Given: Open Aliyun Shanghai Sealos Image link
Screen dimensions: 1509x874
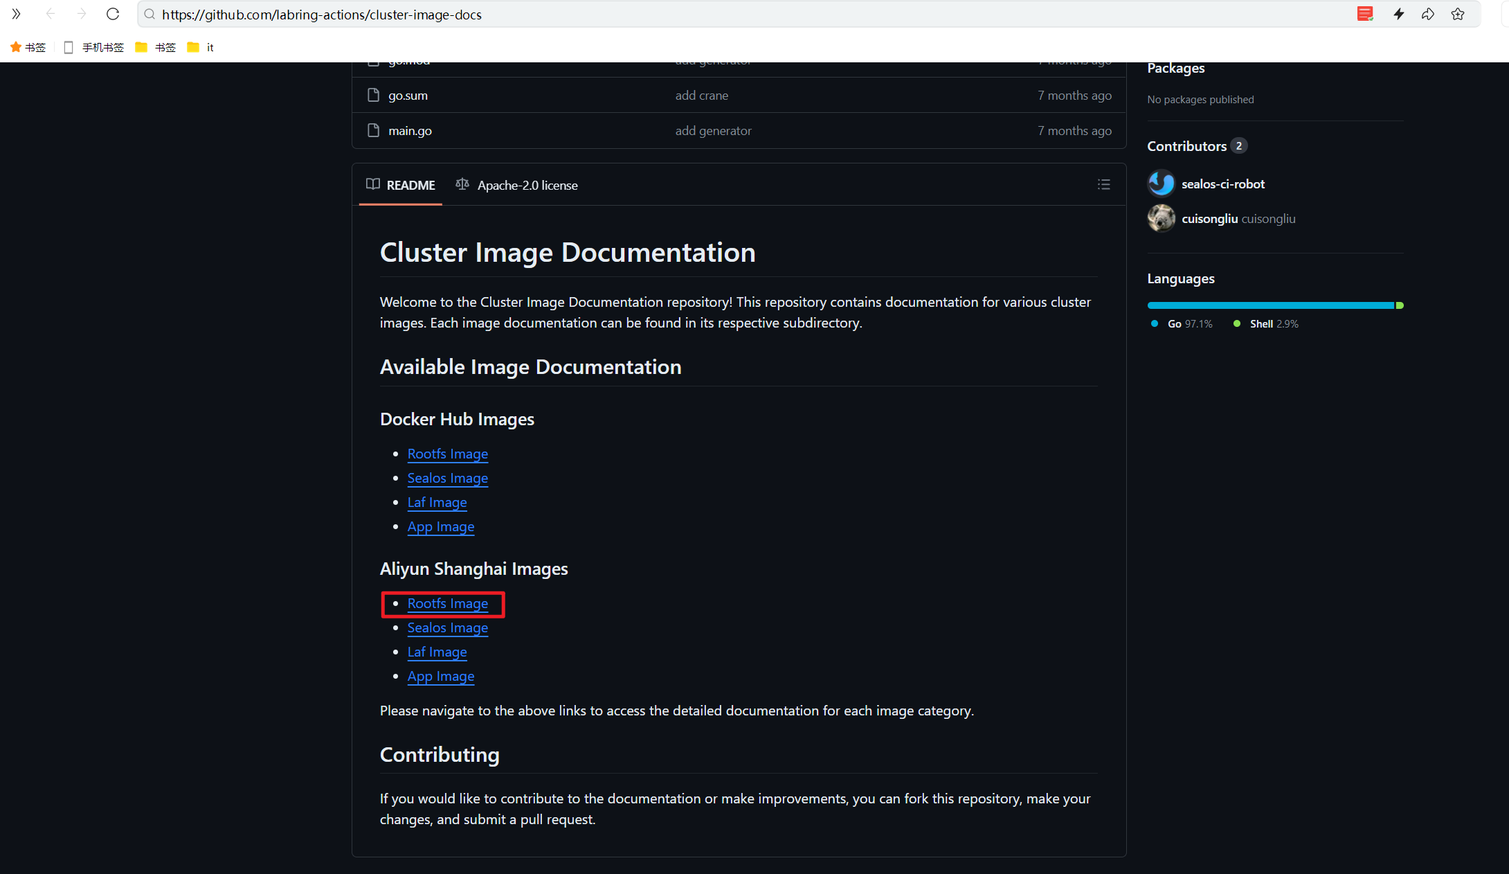Looking at the screenshot, I should pyautogui.click(x=448, y=627).
